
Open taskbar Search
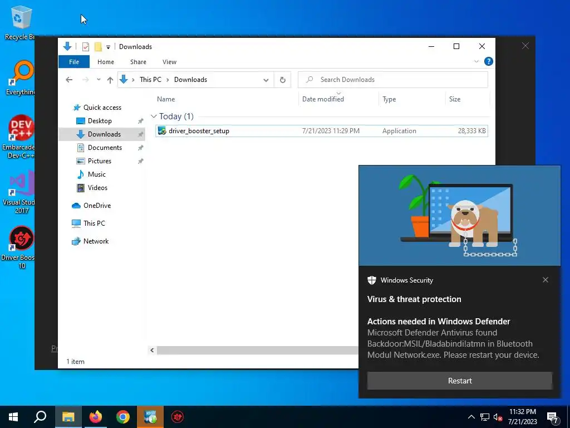[x=40, y=417]
